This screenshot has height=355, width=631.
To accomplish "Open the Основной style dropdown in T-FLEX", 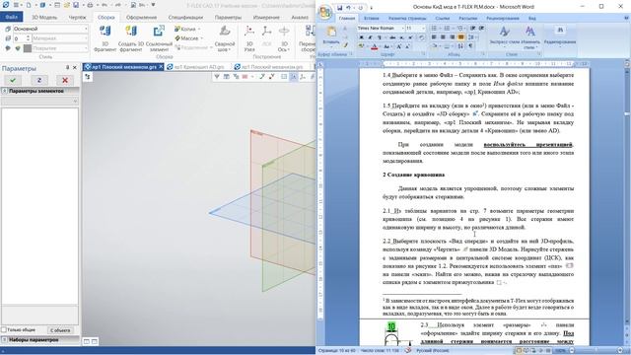I will click(x=86, y=29).
